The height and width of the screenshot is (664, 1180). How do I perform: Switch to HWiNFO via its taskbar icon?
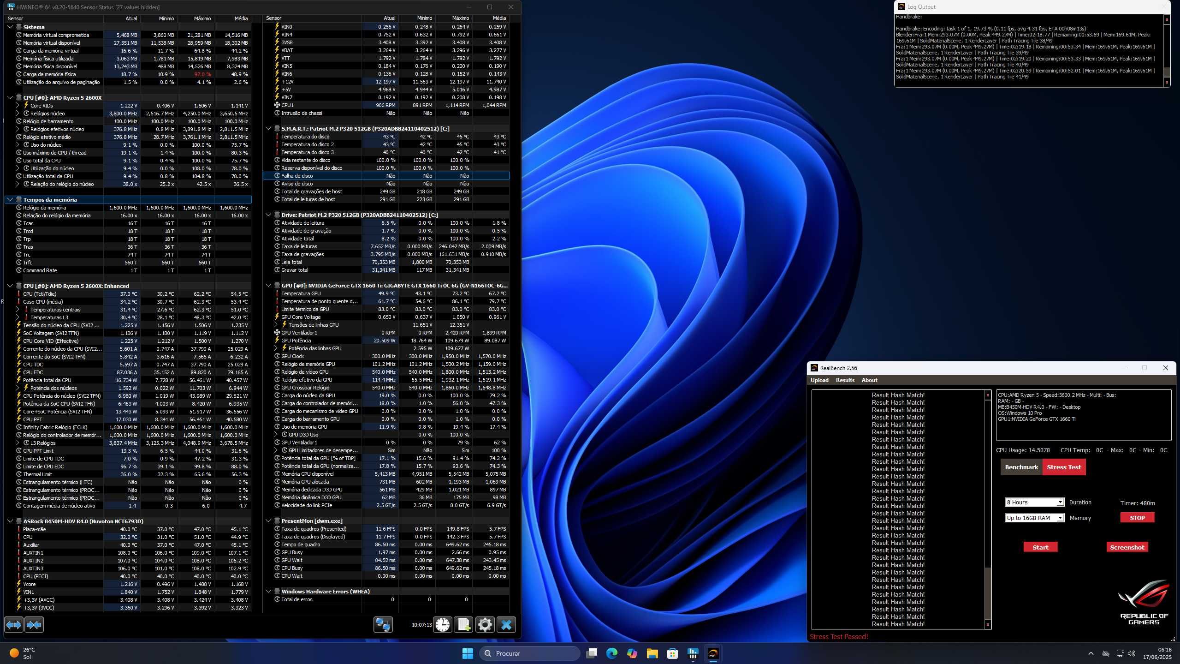pyautogui.click(x=693, y=653)
